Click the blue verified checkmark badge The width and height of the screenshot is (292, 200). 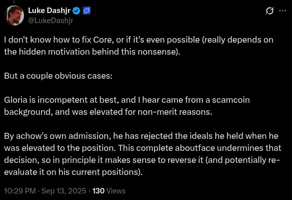pos(76,11)
